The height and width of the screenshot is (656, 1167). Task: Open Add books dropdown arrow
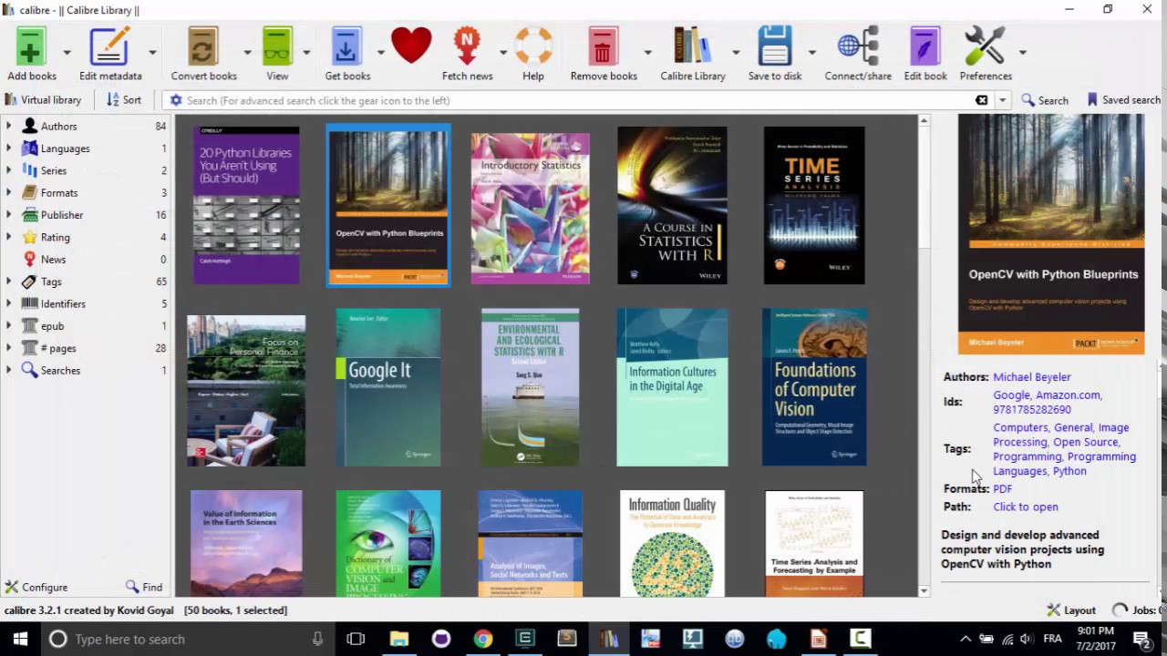tap(67, 53)
